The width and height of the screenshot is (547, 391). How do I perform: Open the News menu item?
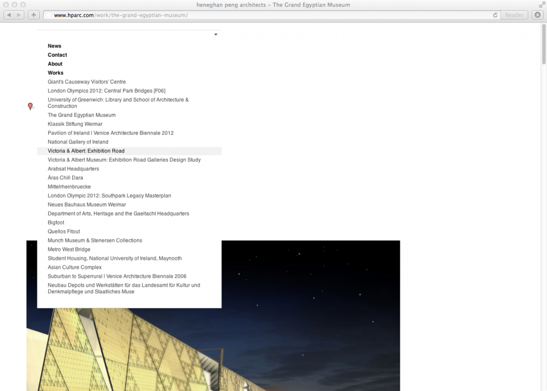54,46
